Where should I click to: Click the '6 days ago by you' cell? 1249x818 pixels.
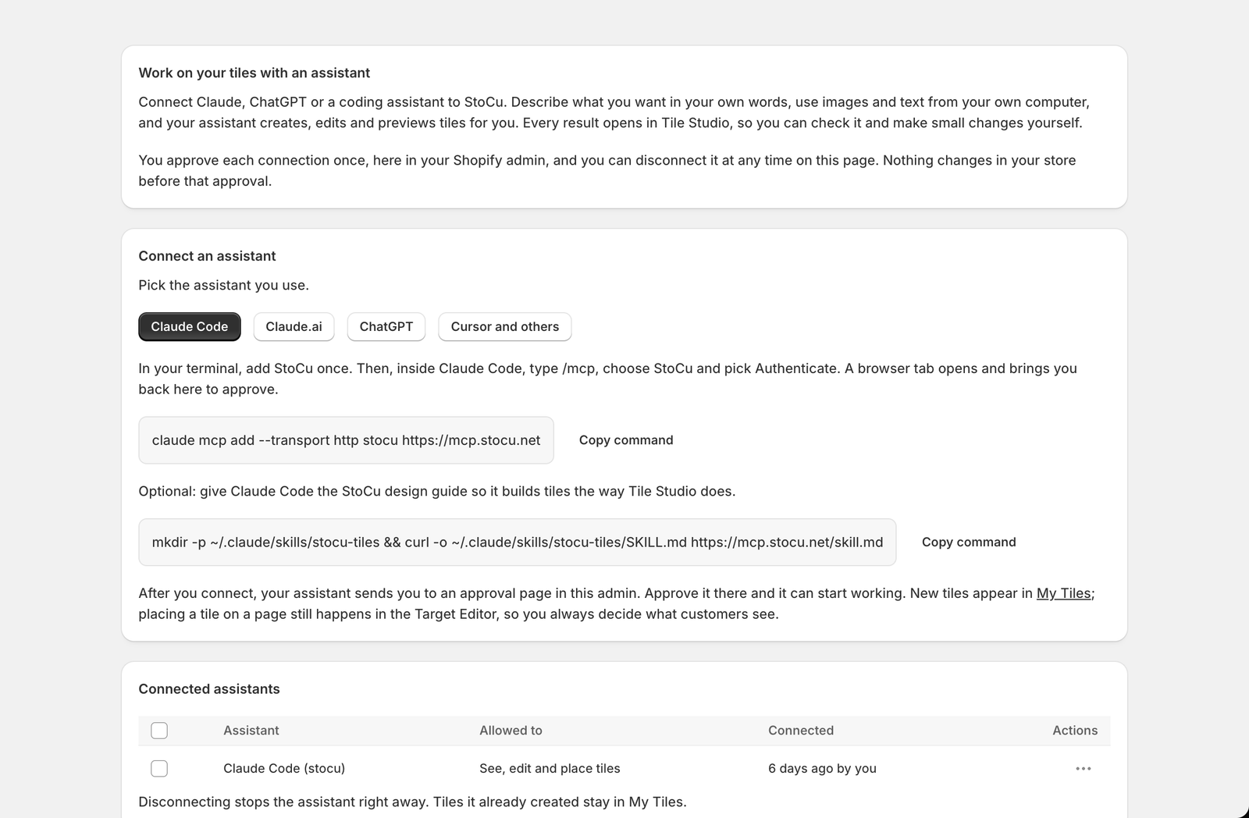tap(822, 769)
